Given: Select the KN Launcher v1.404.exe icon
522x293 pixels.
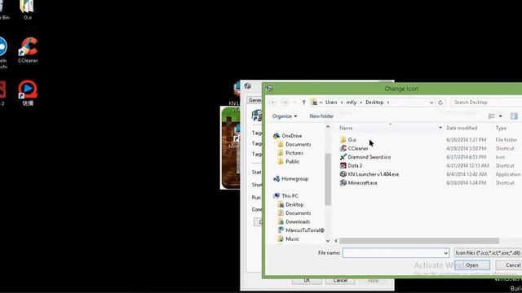Looking at the screenshot, I should click(343, 174).
